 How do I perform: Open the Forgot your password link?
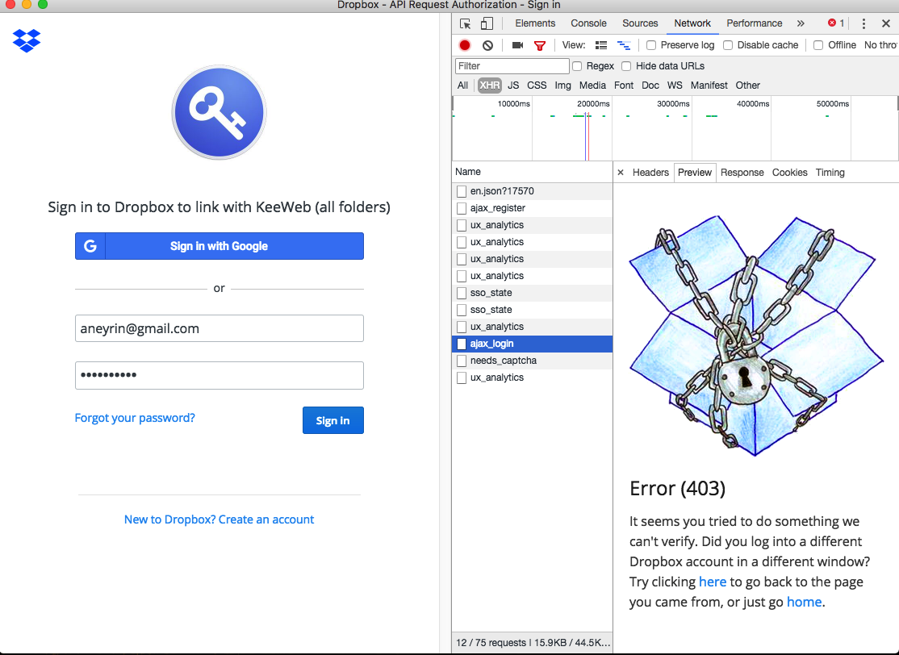[135, 417]
